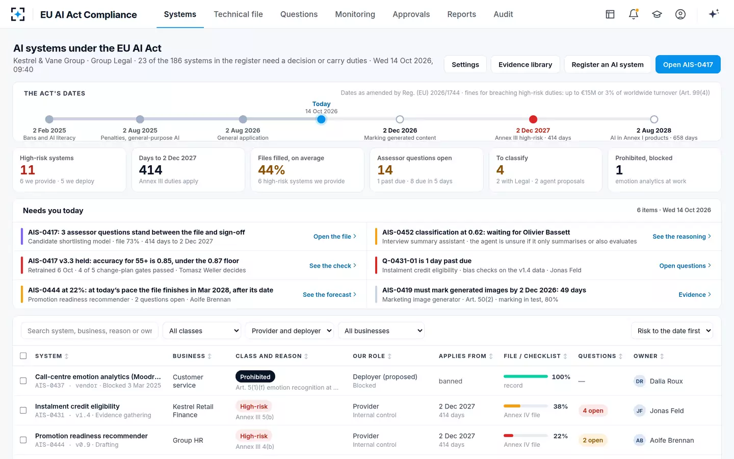Image resolution: width=734 pixels, height=459 pixels.
Task: Sort by the Business column arrows
Action: point(209,356)
